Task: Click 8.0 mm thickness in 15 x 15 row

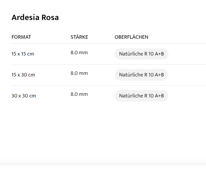Action: pyautogui.click(x=79, y=53)
